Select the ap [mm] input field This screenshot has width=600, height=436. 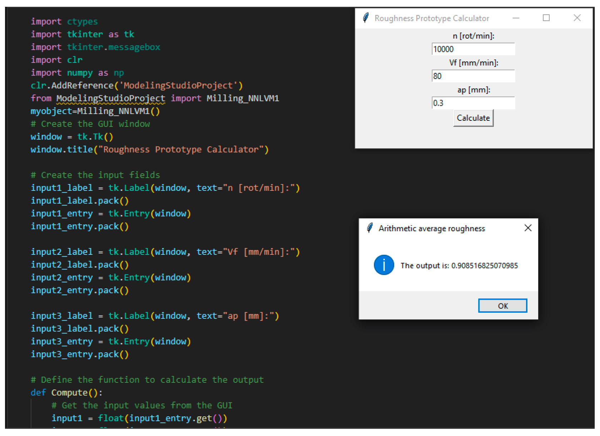point(473,103)
